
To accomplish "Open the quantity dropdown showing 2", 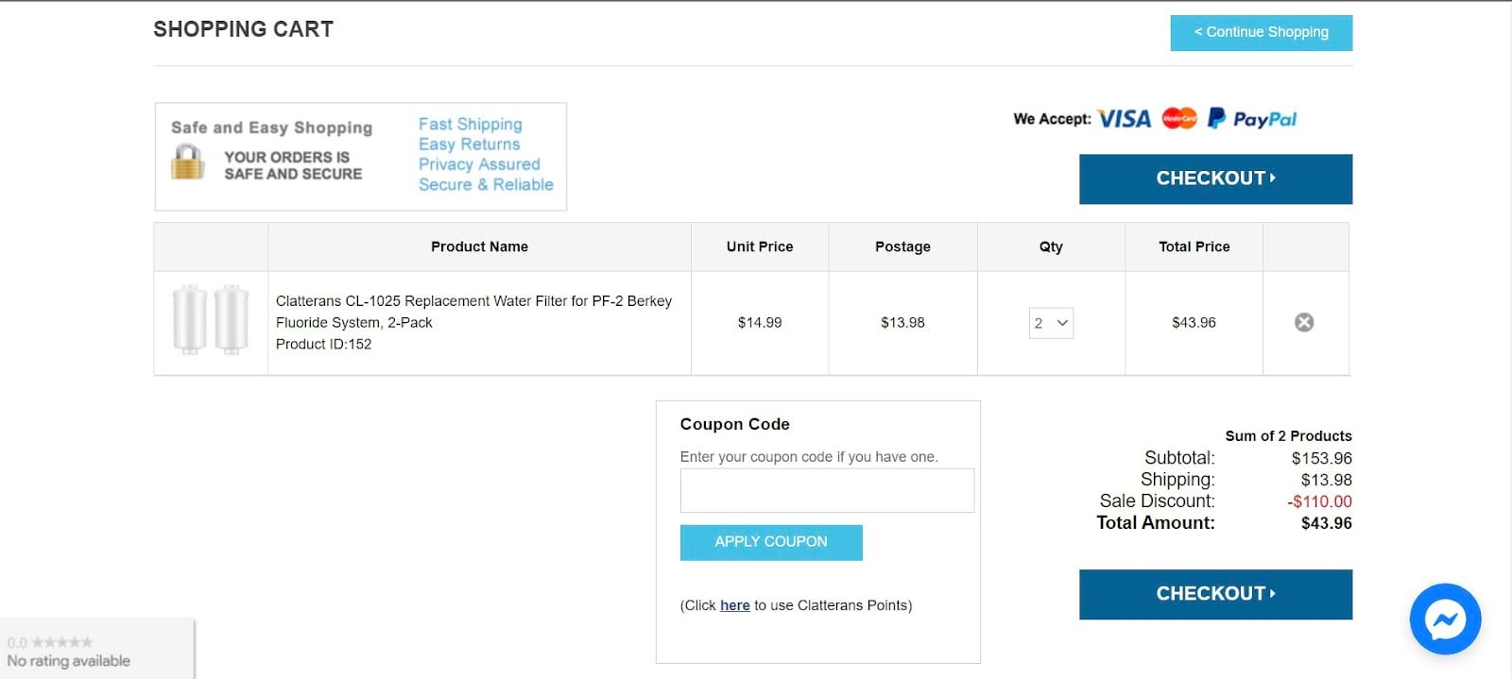I will (1051, 323).
